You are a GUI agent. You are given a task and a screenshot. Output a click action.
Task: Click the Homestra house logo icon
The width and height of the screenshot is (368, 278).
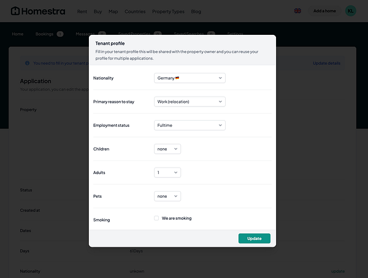point(15,11)
